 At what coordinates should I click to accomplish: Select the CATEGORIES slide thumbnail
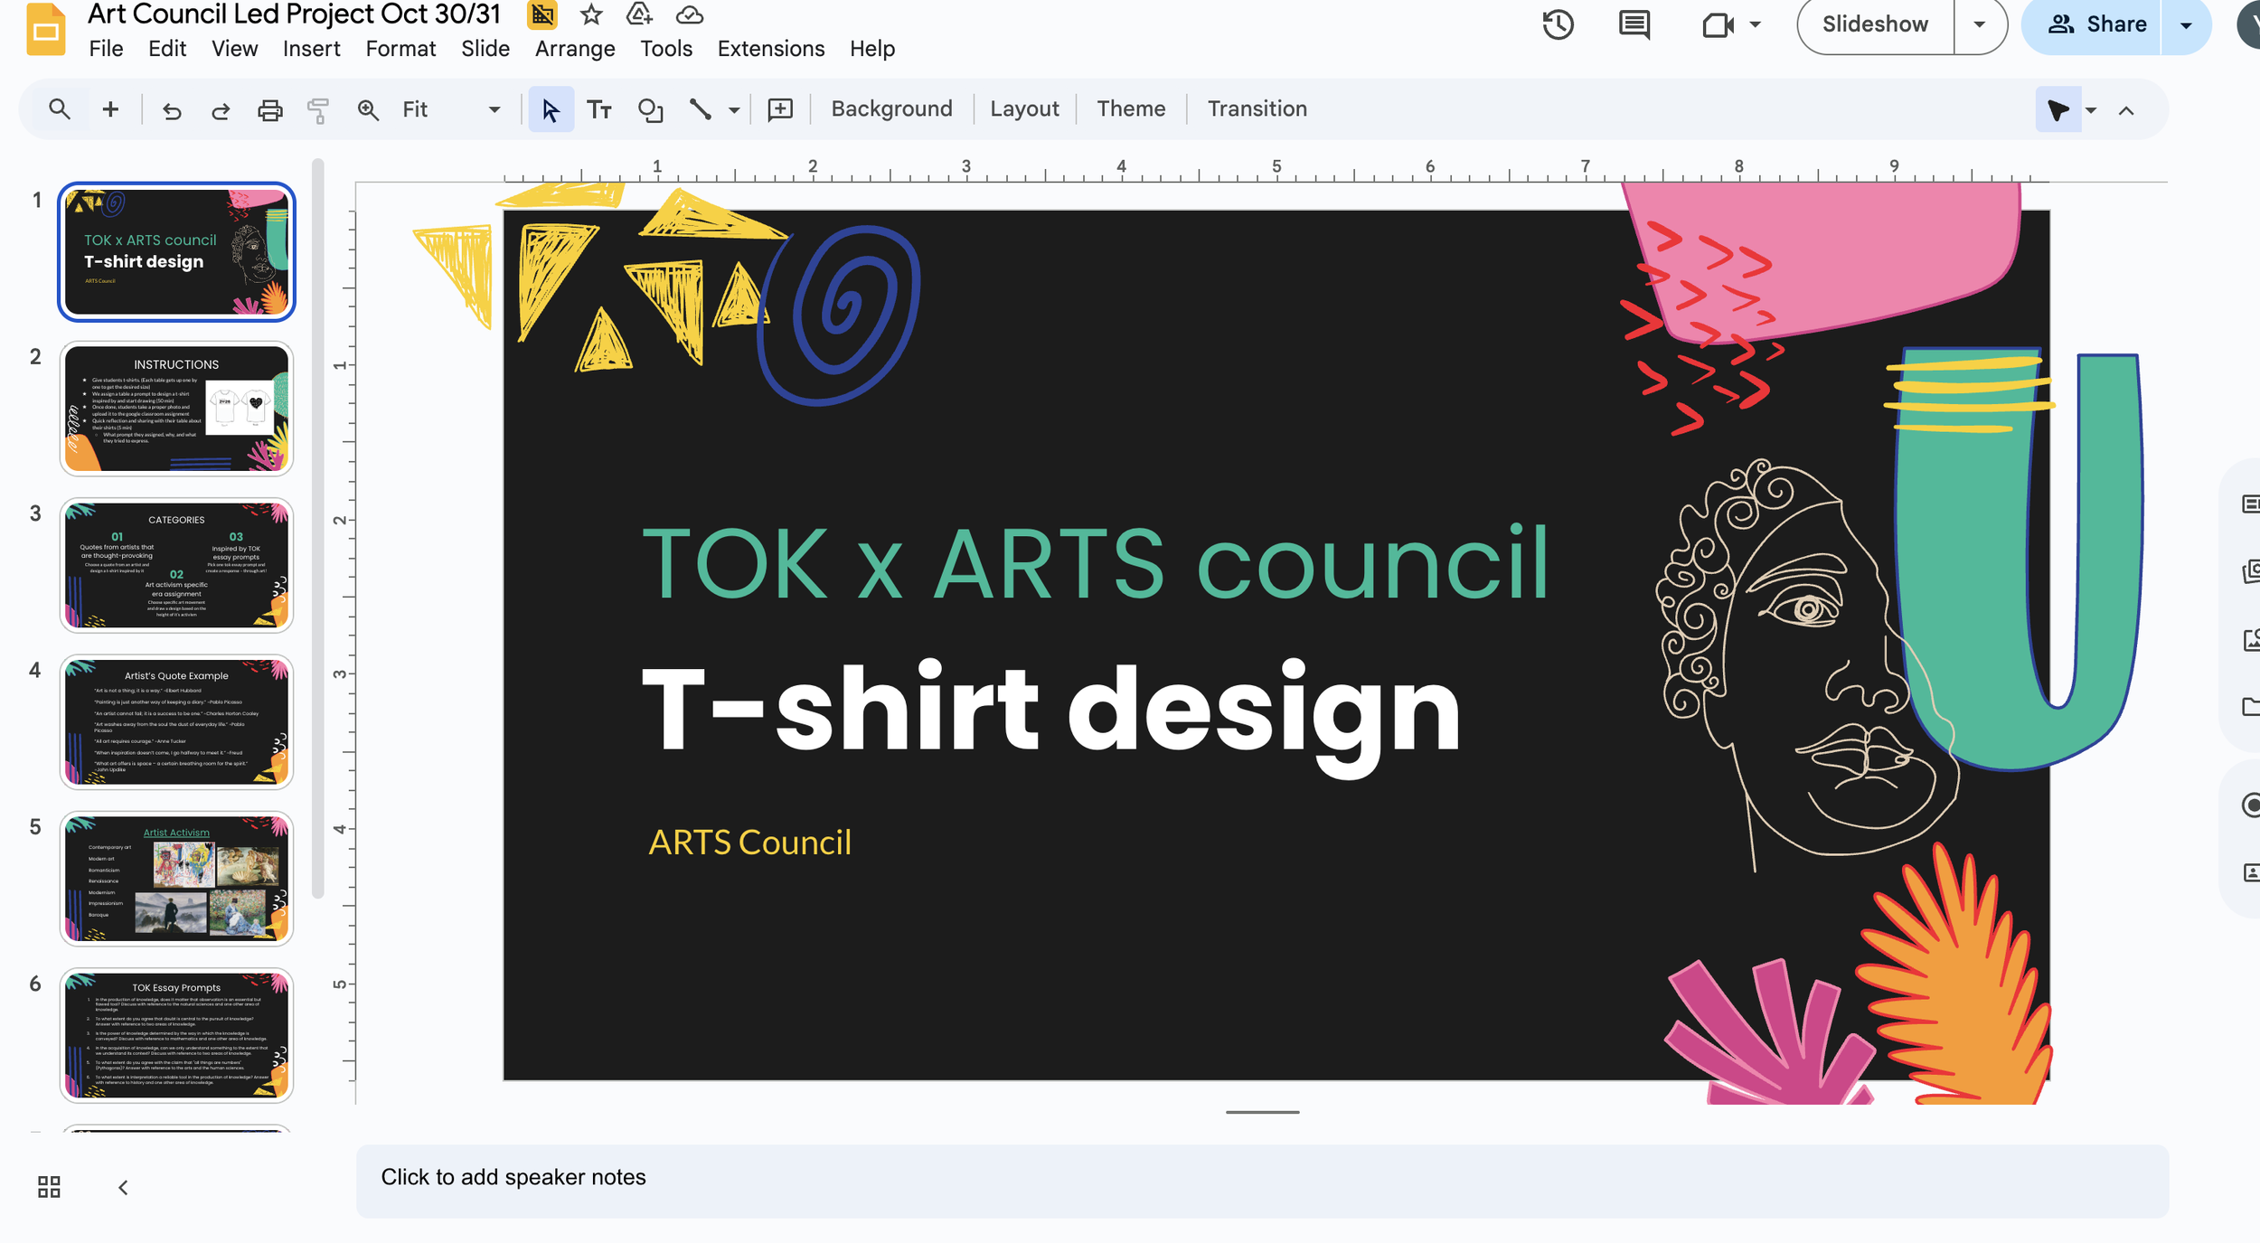[176, 565]
